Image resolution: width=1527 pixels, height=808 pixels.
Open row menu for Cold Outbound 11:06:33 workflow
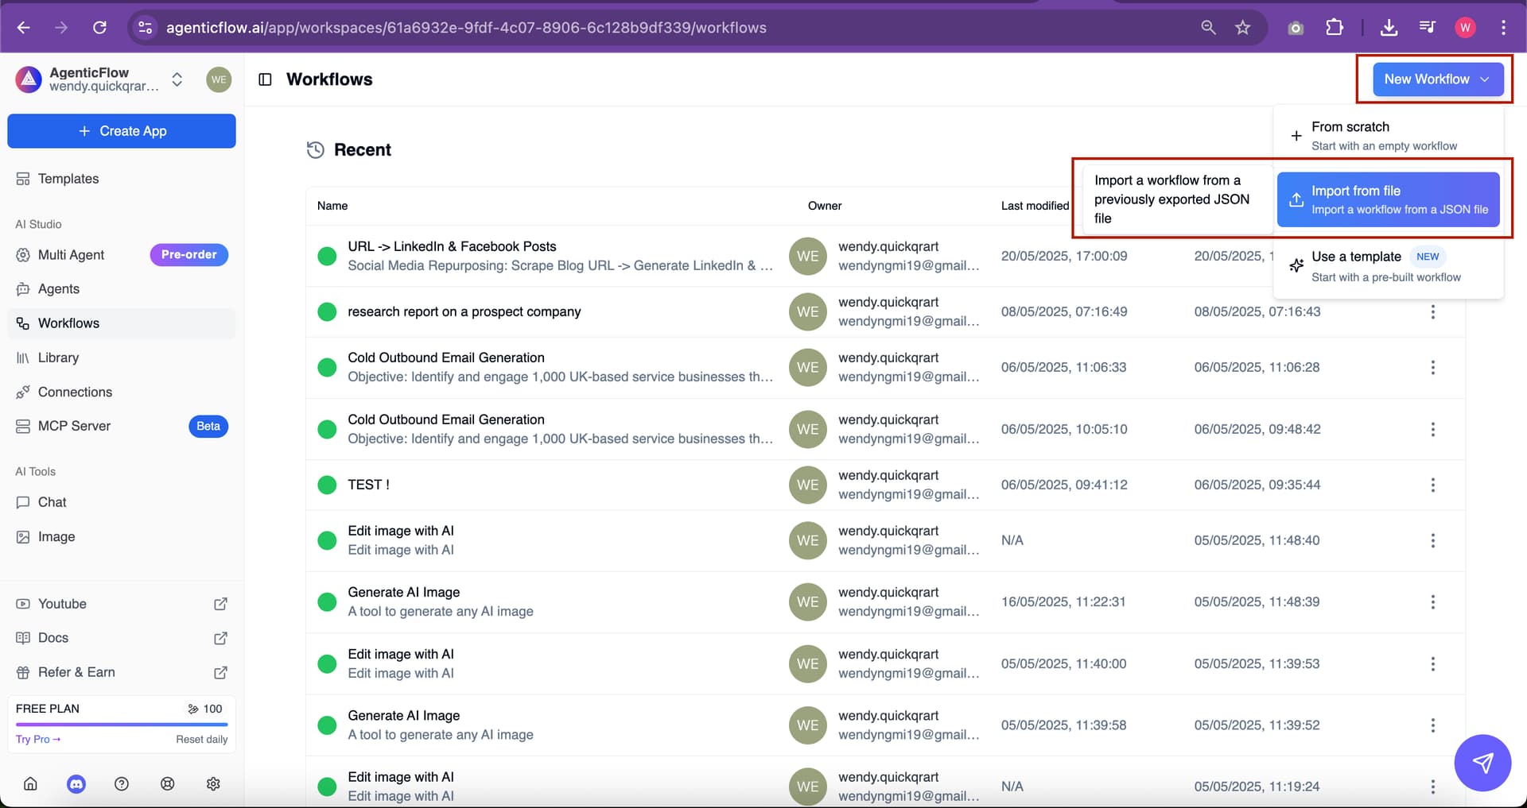[1433, 368]
